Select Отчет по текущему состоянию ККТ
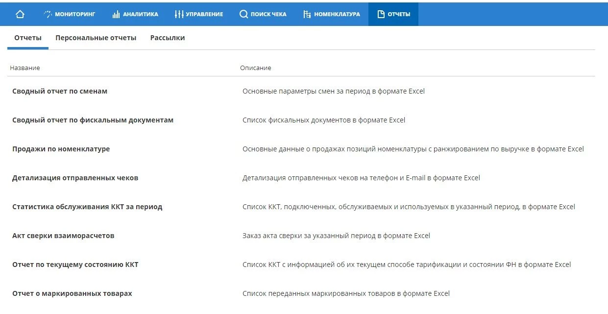The height and width of the screenshot is (314, 608). click(75, 265)
